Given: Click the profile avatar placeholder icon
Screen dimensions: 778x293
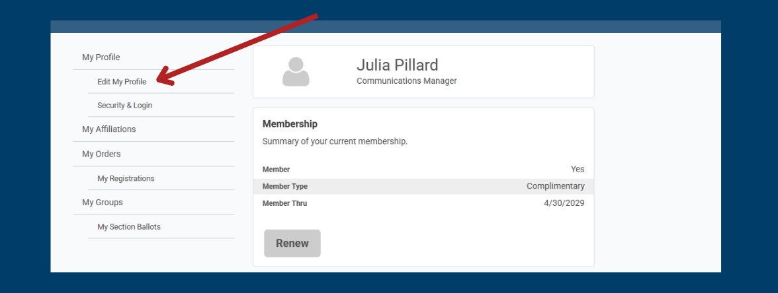Looking at the screenshot, I should point(296,72).
